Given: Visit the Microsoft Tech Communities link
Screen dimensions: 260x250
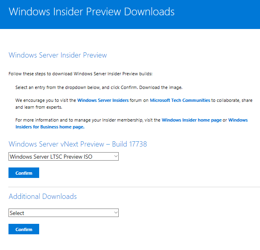Looking at the screenshot, I should click(180, 100).
